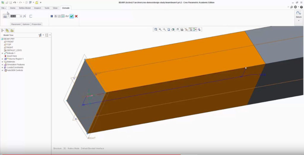This screenshot has width=304, height=155.
Task: Toggle the thicken sketch option icon
Action: tap(31, 16)
